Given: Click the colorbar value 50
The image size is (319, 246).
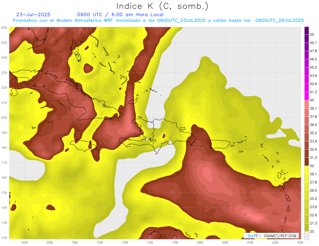Looking at the screenshot, I should click(312, 34).
